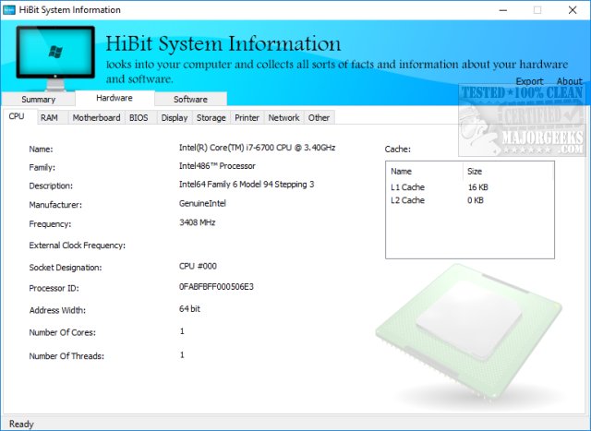Click the Ready status bar text

click(21, 425)
